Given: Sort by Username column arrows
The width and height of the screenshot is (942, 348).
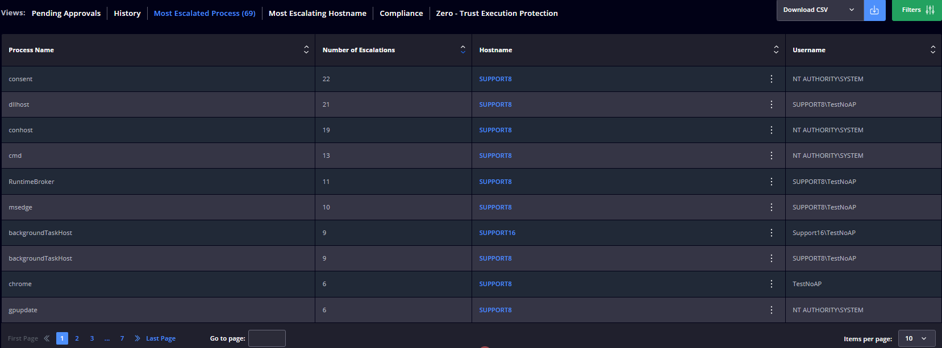Looking at the screenshot, I should pyautogui.click(x=933, y=50).
